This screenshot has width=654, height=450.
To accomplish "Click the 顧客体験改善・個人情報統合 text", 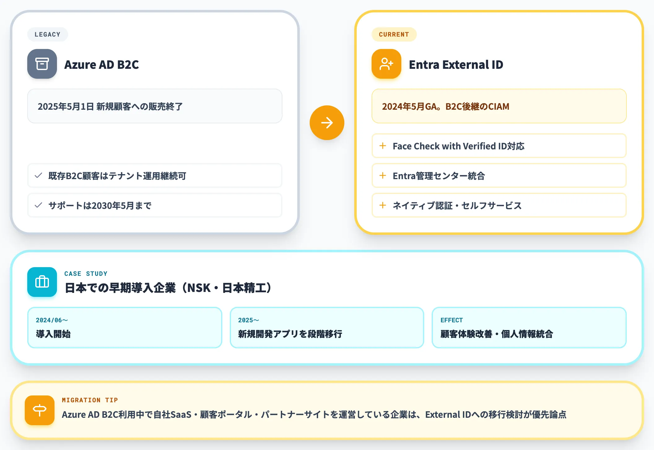I will (x=497, y=334).
